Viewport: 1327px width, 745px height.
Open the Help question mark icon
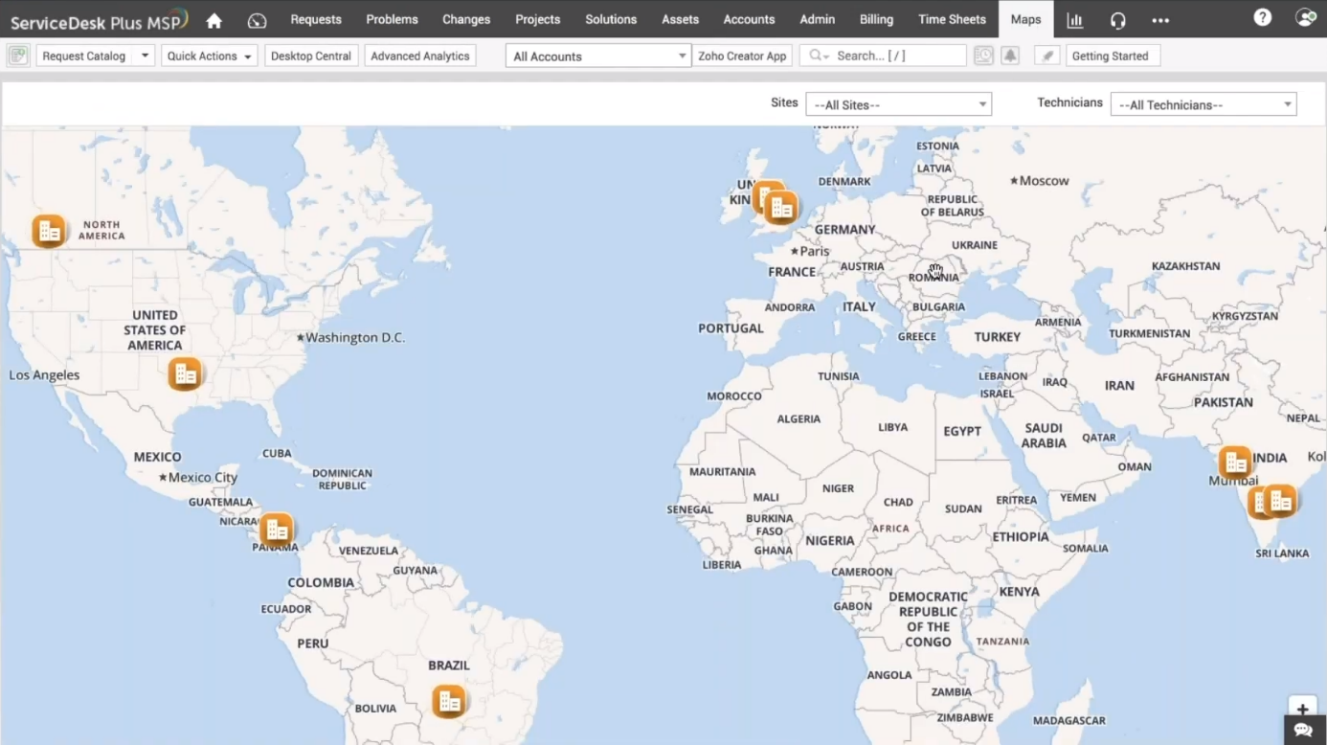point(1263,17)
